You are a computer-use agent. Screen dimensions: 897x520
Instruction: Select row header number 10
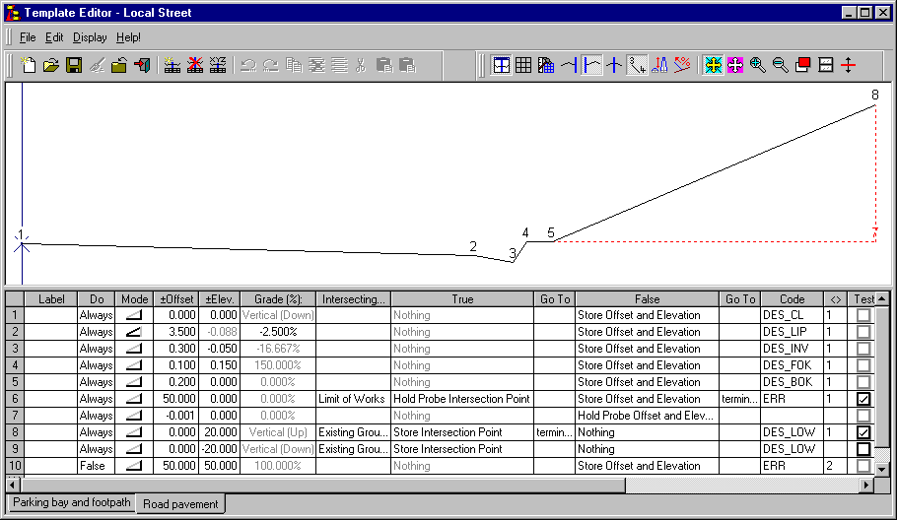pos(15,466)
